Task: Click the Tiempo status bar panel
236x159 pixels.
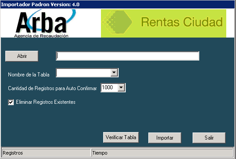Action: coord(162,153)
